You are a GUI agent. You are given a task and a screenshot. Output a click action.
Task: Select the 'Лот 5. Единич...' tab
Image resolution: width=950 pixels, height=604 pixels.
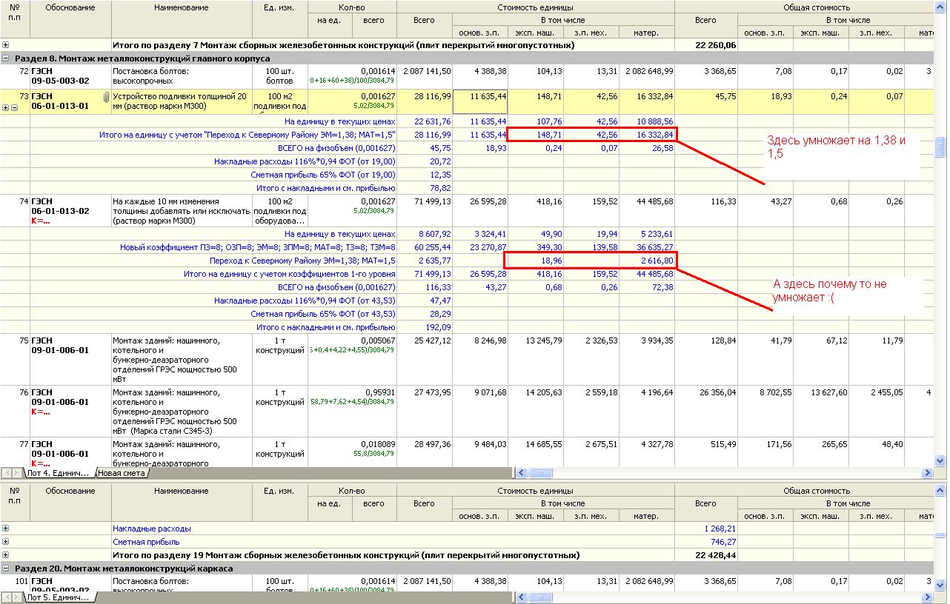(x=59, y=597)
